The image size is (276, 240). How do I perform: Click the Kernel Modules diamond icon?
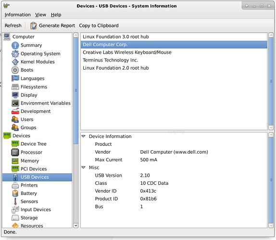pos(15,62)
